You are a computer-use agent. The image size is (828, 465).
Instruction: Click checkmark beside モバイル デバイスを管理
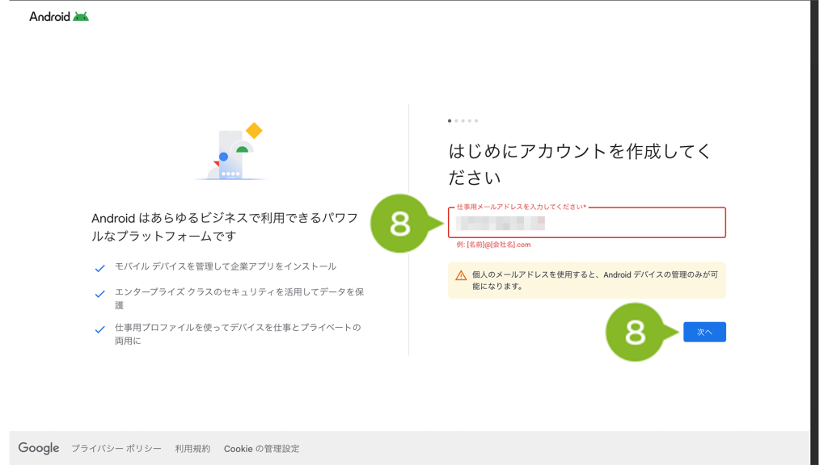[x=99, y=269]
